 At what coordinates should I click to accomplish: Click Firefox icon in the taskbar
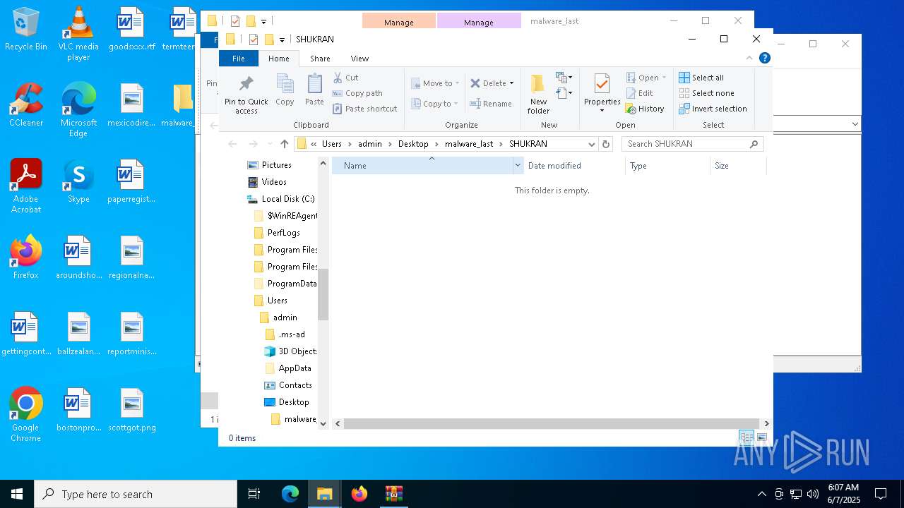(359, 494)
